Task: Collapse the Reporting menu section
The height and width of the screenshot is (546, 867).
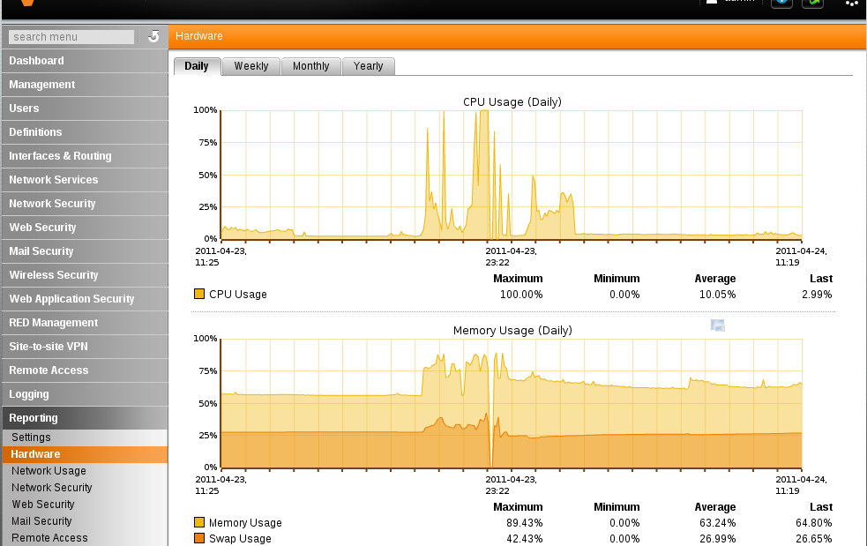Action: [34, 418]
